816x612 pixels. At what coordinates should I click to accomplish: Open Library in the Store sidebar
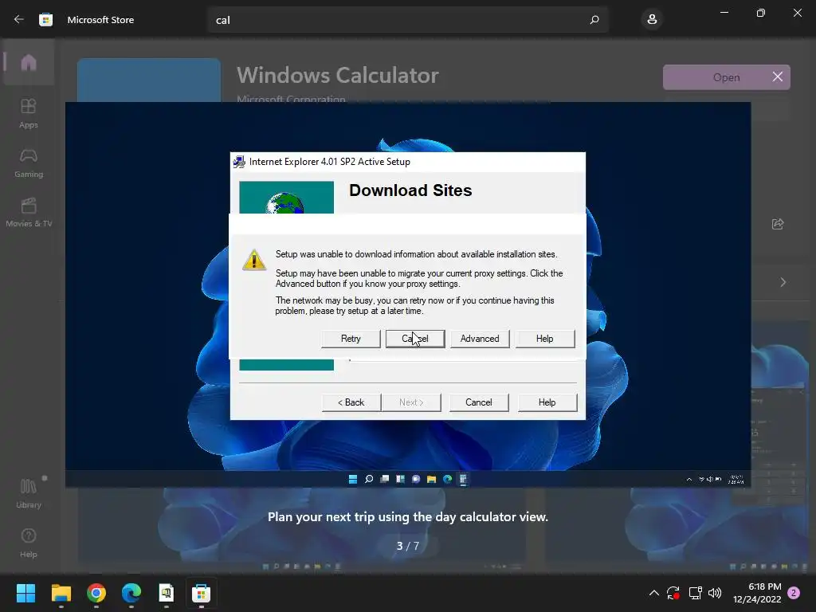click(29, 492)
